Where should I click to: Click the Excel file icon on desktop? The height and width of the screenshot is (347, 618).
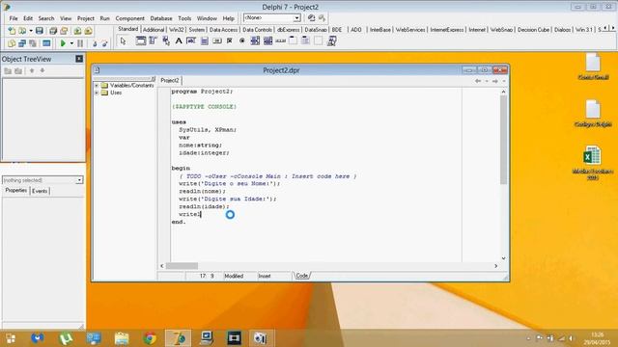pos(592,155)
